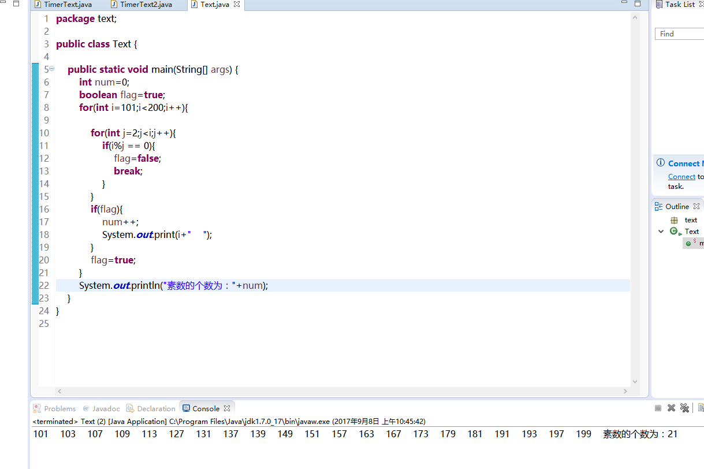704x469 pixels.
Task: Click the 'if(i%j == 0){' line
Action: click(x=129, y=146)
